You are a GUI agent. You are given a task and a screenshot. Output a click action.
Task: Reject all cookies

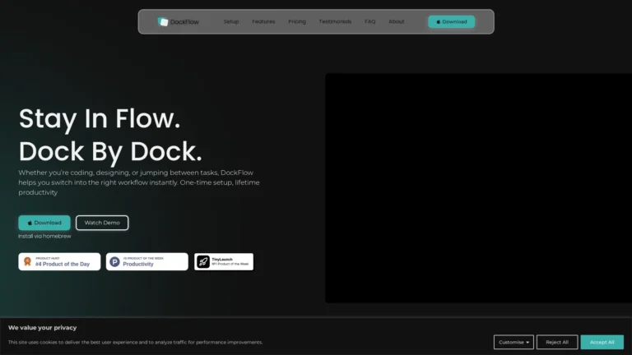pyautogui.click(x=557, y=342)
